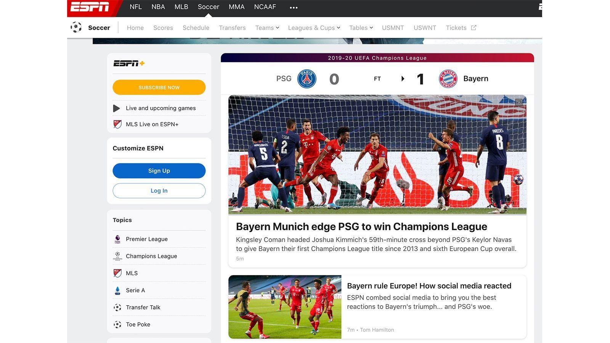The height and width of the screenshot is (343, 610).
Task: Click the PSG team name in scoreboard
Action: tap(284, 79)
